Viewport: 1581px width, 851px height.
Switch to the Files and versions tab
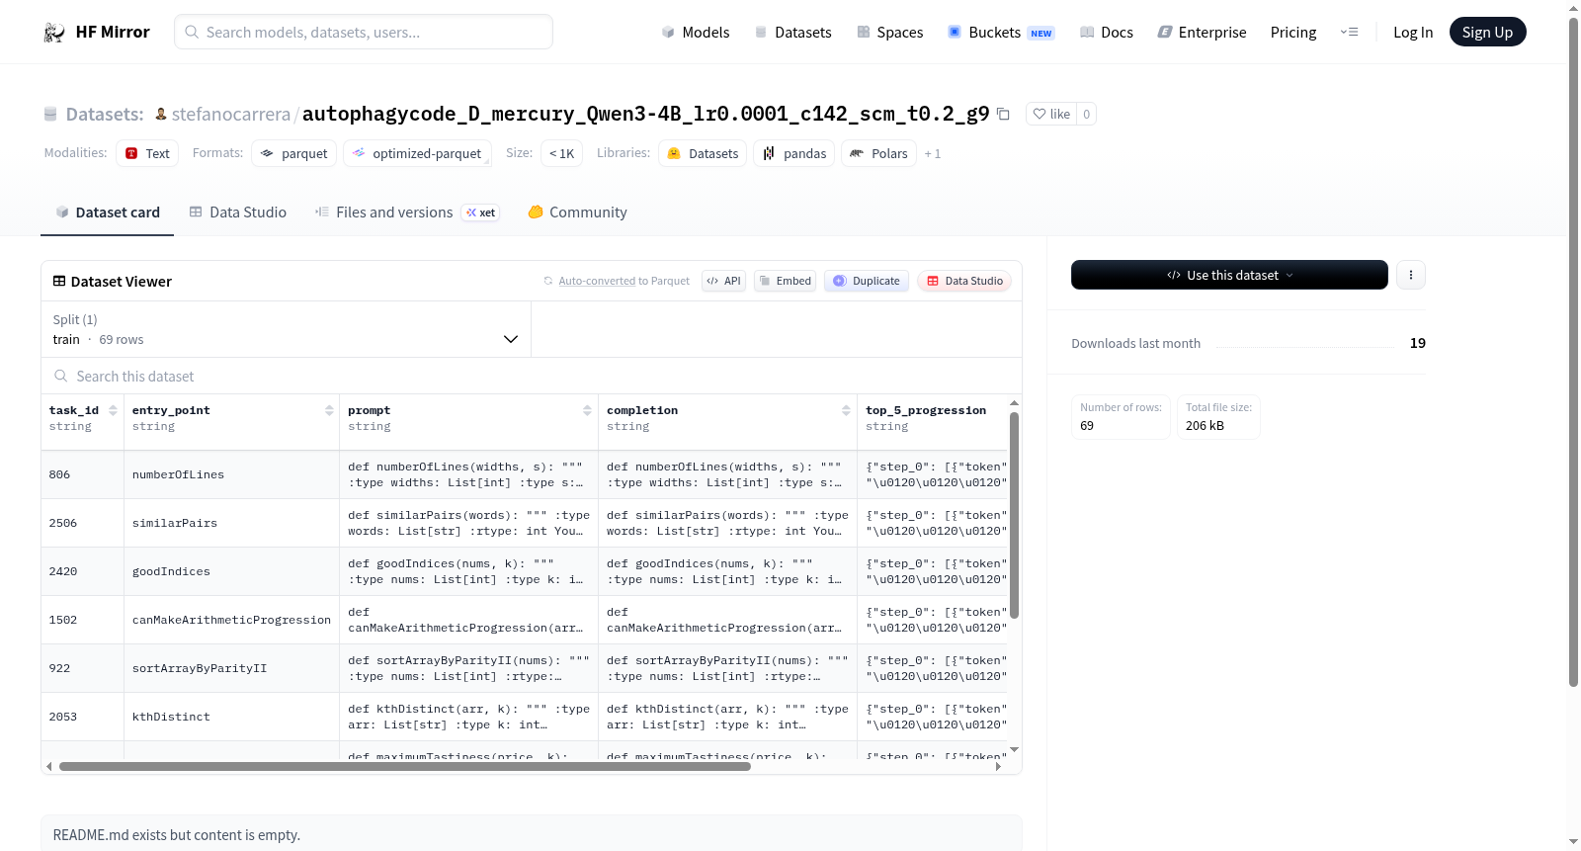pyautogui.click(x=407, y=213)
